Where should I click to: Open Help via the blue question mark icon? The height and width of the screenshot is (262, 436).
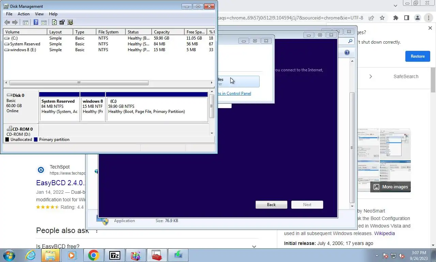point(36,23)
